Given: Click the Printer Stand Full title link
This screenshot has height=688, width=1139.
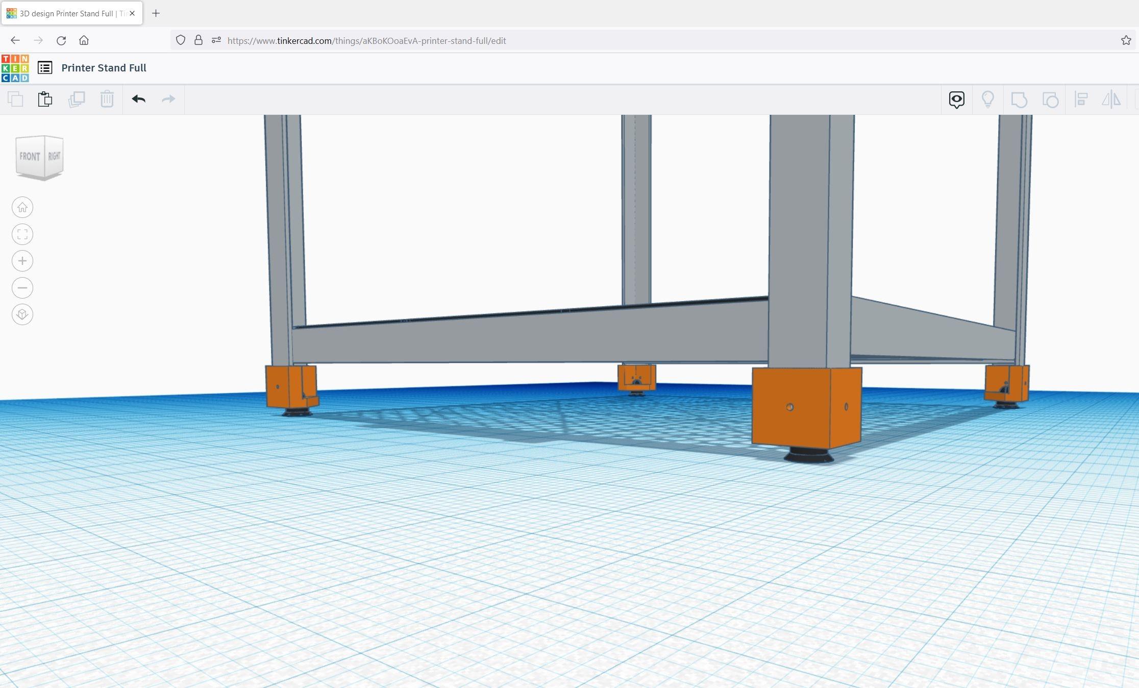Looking at the screenshot, I should pos(104,67).
